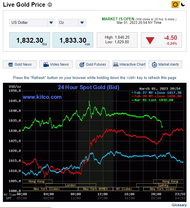This screenshot has height=208, width=190.
Task: Click the Mar 01 Last 1832.60 legend
Action: pyautogui.click(x=152, y=100)
